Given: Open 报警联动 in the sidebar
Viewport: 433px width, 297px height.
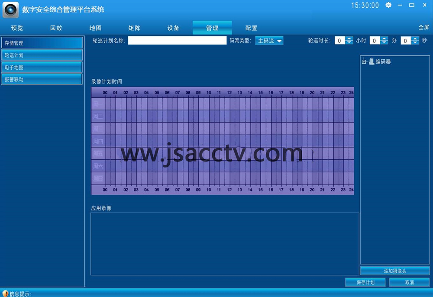Looking at the screenshot, I should point(42,79).
